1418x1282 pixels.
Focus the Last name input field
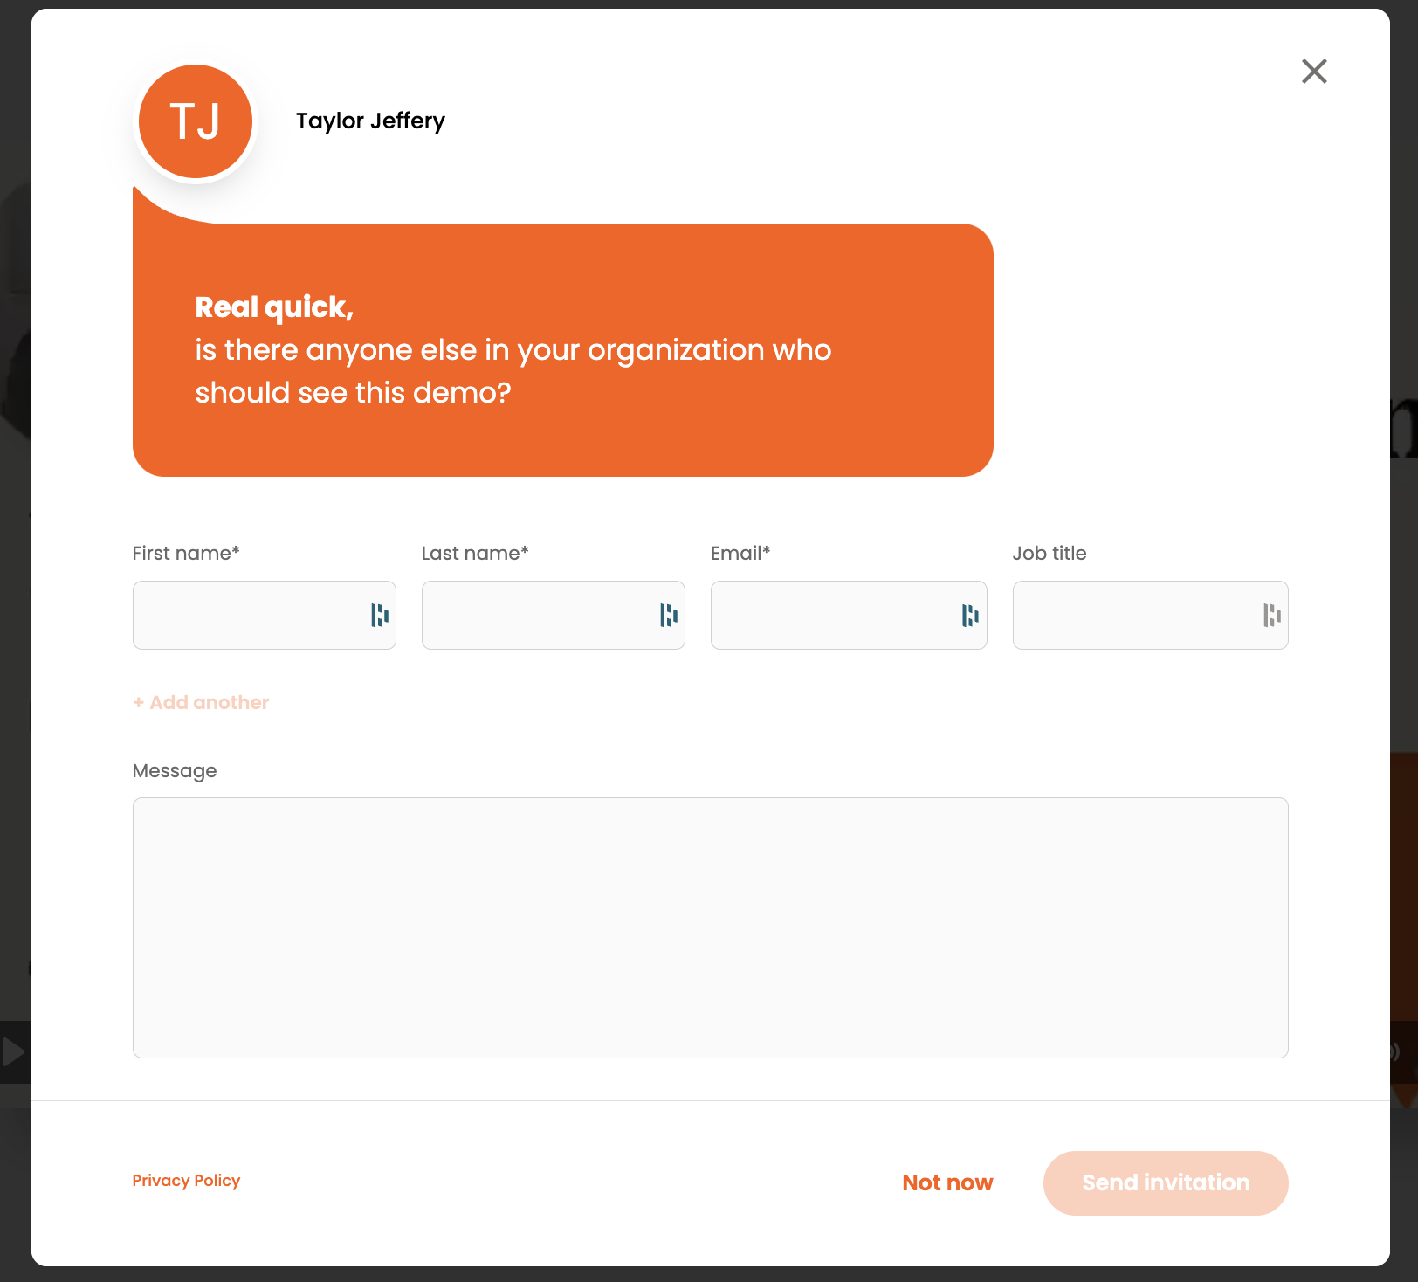point(554,615)
